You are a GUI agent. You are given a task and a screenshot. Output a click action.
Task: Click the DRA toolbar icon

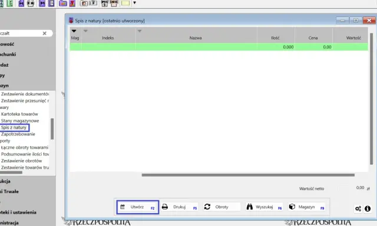coord(114,4)
